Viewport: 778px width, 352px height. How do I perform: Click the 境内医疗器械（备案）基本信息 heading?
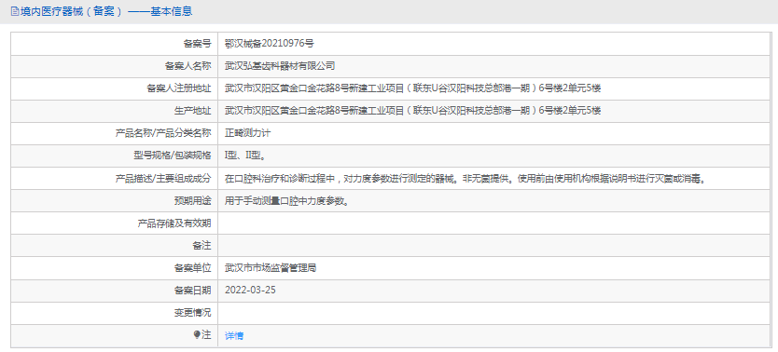[x=106, y=11]
